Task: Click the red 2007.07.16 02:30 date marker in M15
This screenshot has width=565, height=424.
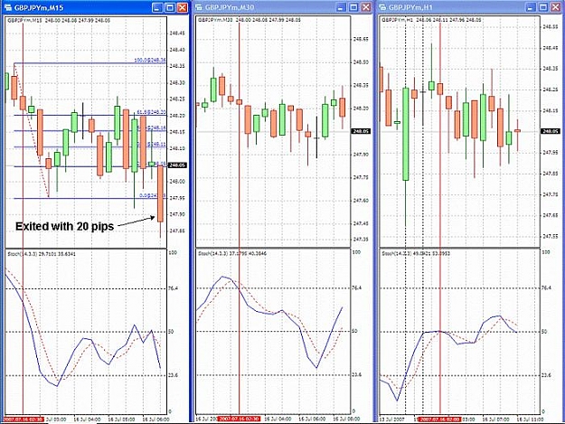Action: (x=24, y=419)
